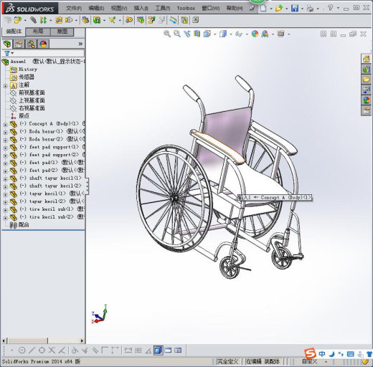The height and width of the screenshot is (367, 373).
Task: Click the Previous View icon
Action: [x=187, y=34]
